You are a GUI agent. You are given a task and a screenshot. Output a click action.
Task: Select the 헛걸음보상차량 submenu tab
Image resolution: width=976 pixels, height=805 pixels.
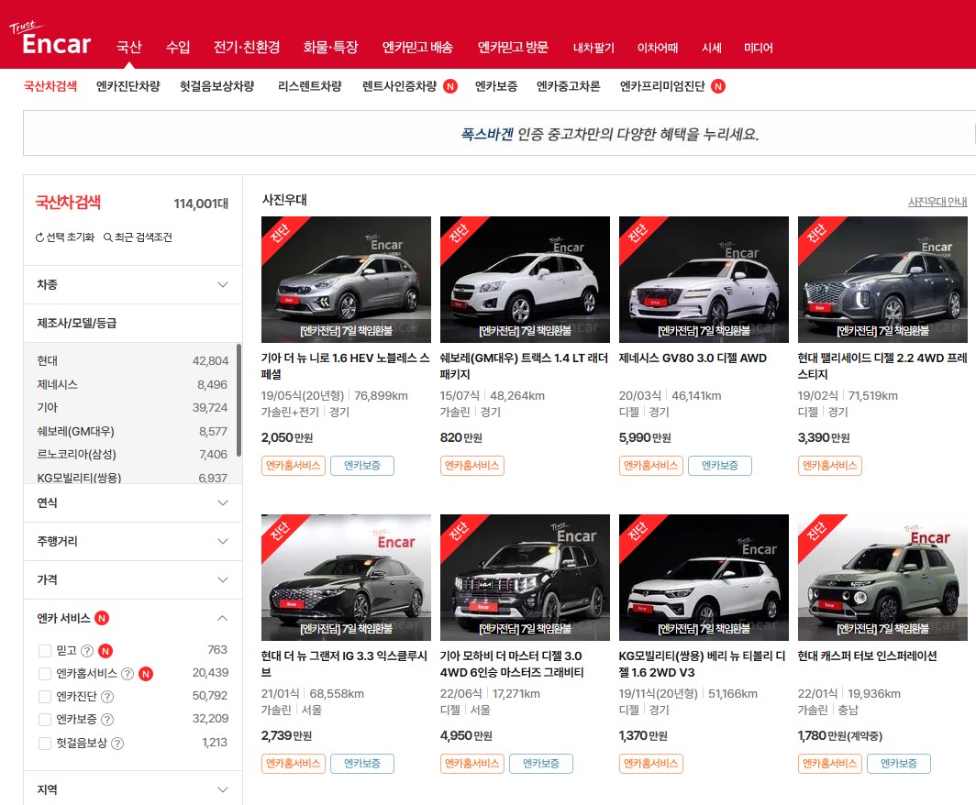tap(216, 86)
